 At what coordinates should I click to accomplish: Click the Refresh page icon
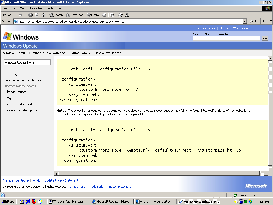pyautogui.click(x=37, y=15)
